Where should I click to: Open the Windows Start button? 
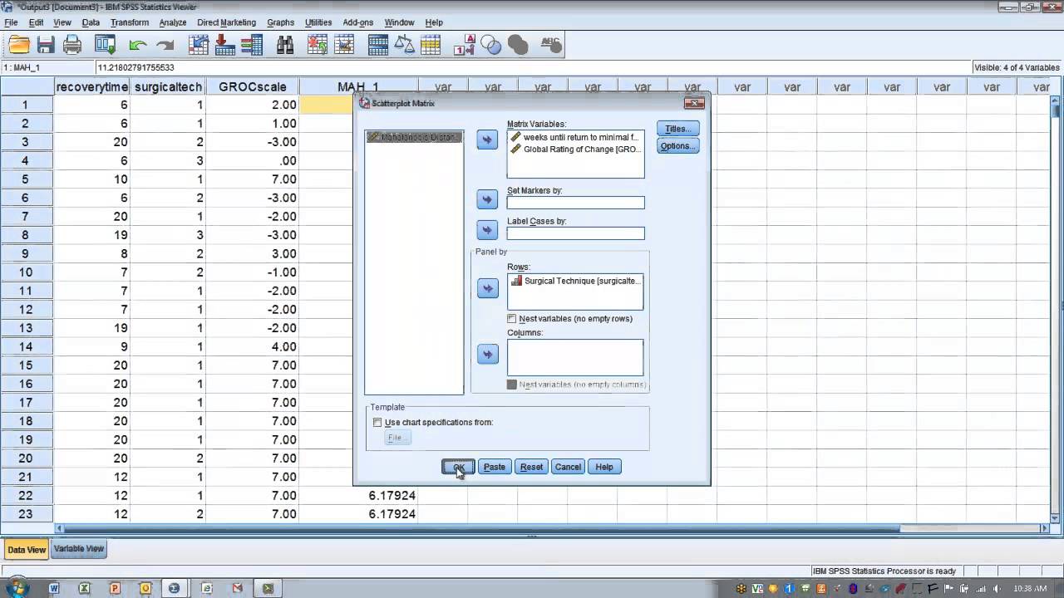[x=17, y=588]
